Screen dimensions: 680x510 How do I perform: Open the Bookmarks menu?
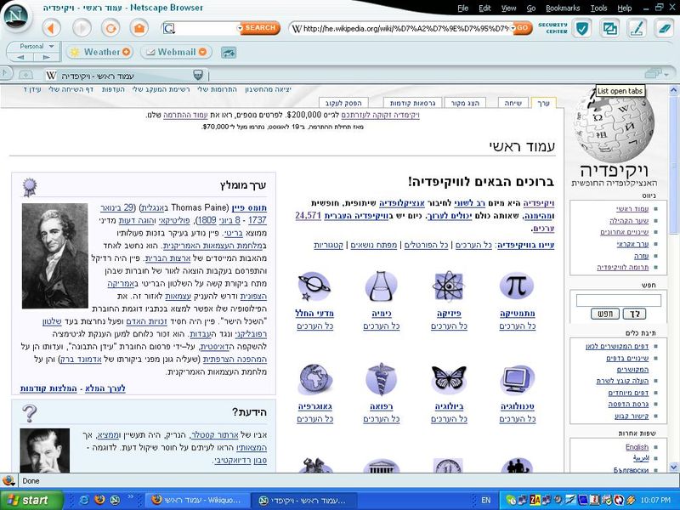click(x=563, y=8)
